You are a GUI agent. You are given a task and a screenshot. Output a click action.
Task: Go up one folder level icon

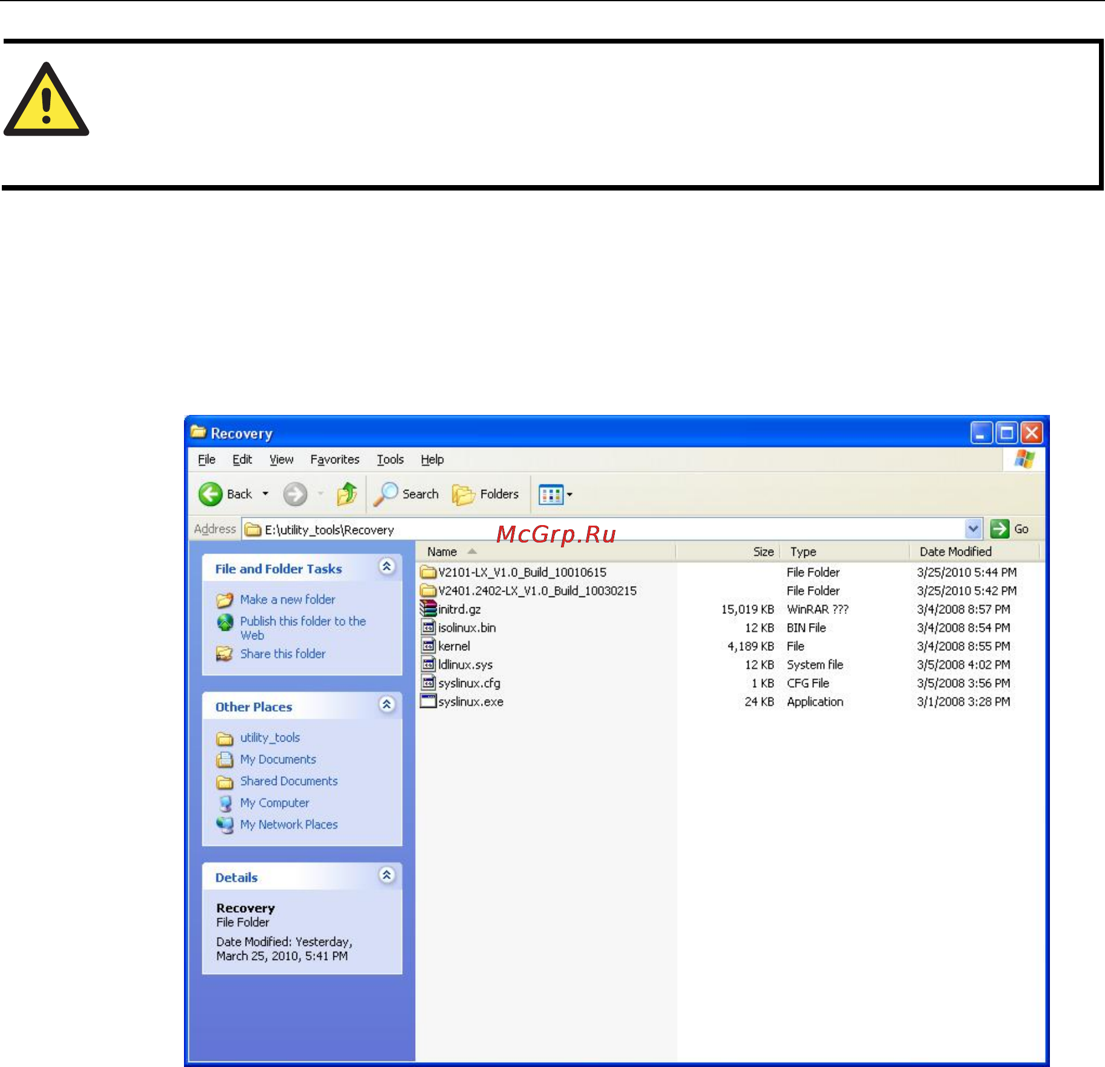coord(347,494)
